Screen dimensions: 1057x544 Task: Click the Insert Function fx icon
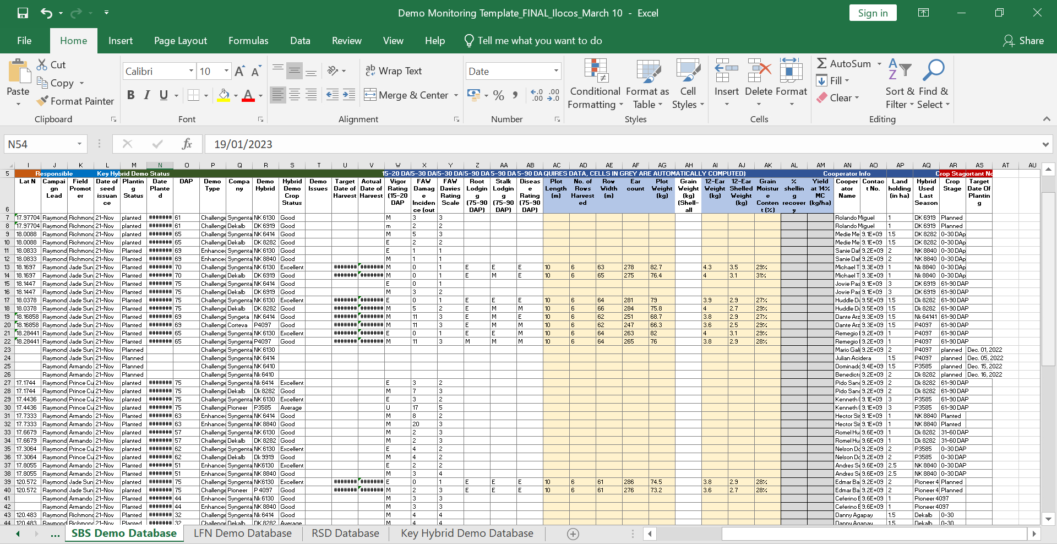(x=187, y=144)
